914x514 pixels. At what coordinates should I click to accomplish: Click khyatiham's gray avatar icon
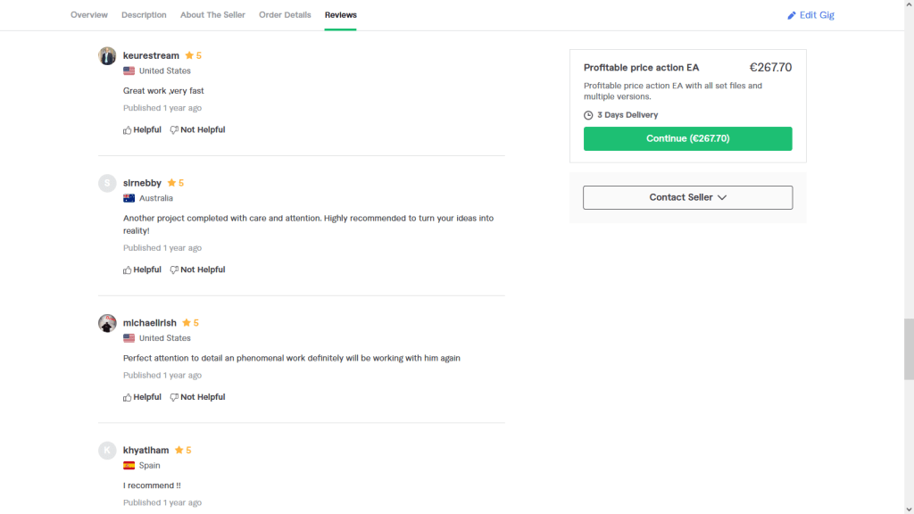pyautogui.click(x=107, y=451)
